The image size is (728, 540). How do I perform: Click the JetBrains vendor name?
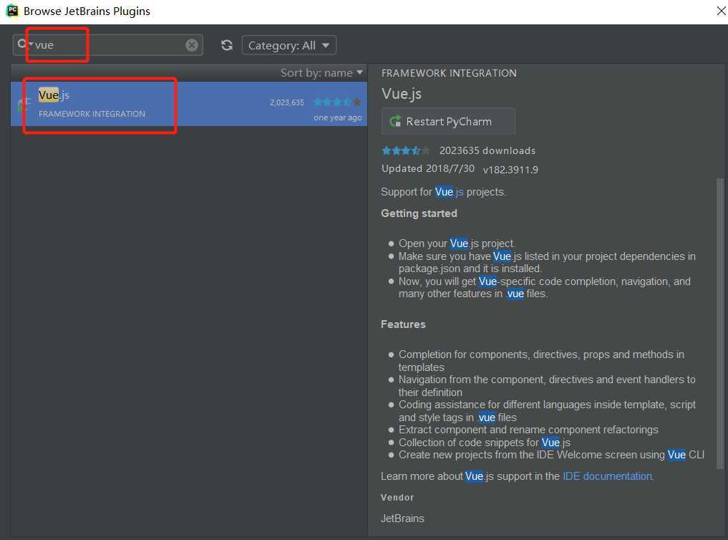tap(402, 519)
